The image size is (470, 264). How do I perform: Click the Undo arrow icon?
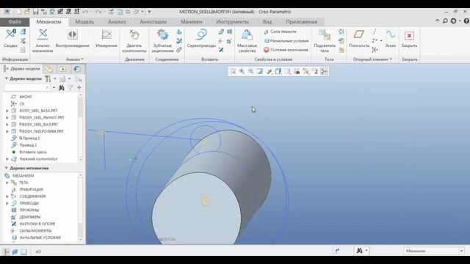[85, 12]
